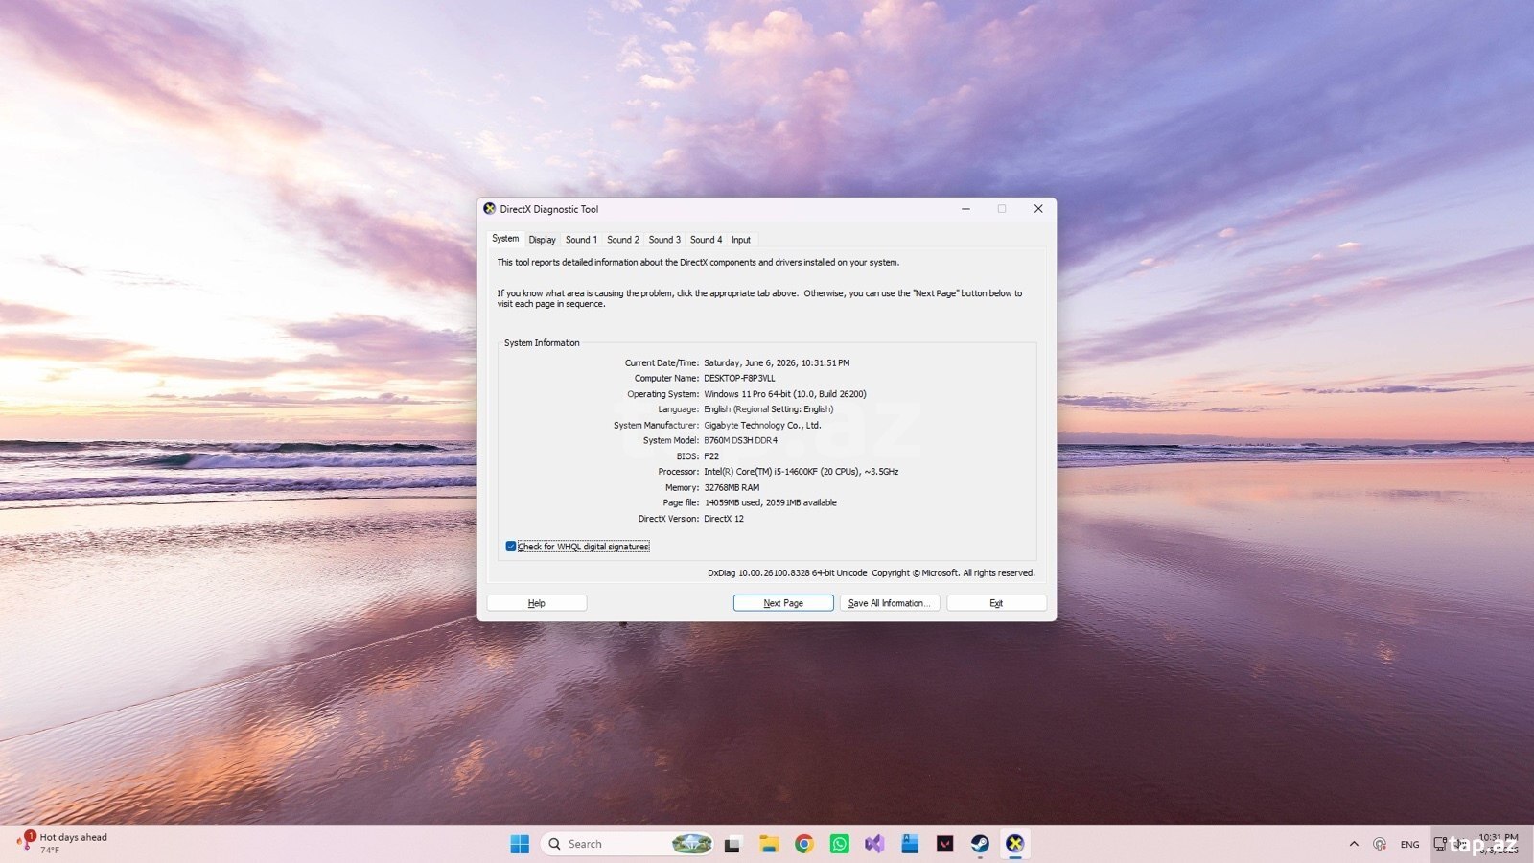Uncheck Check for WHQL digital signatures

click(511, 547)
